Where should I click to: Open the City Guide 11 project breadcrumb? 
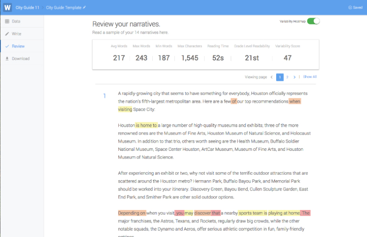(x=27, y=8)
